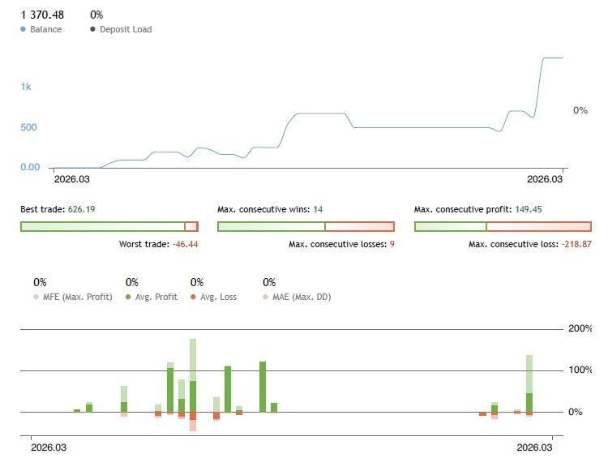Click left 2026.03 date under bar chart
Image resolution: width=608 pixels, height=458 pixels.
point(49,447)
